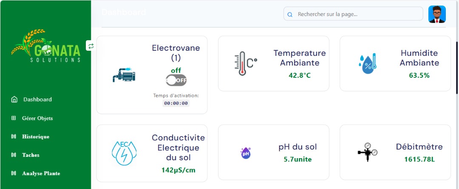The image size is (459, 189).
Task: Click the green off status label
Action: pyautogui.click(x=176, y=70)
